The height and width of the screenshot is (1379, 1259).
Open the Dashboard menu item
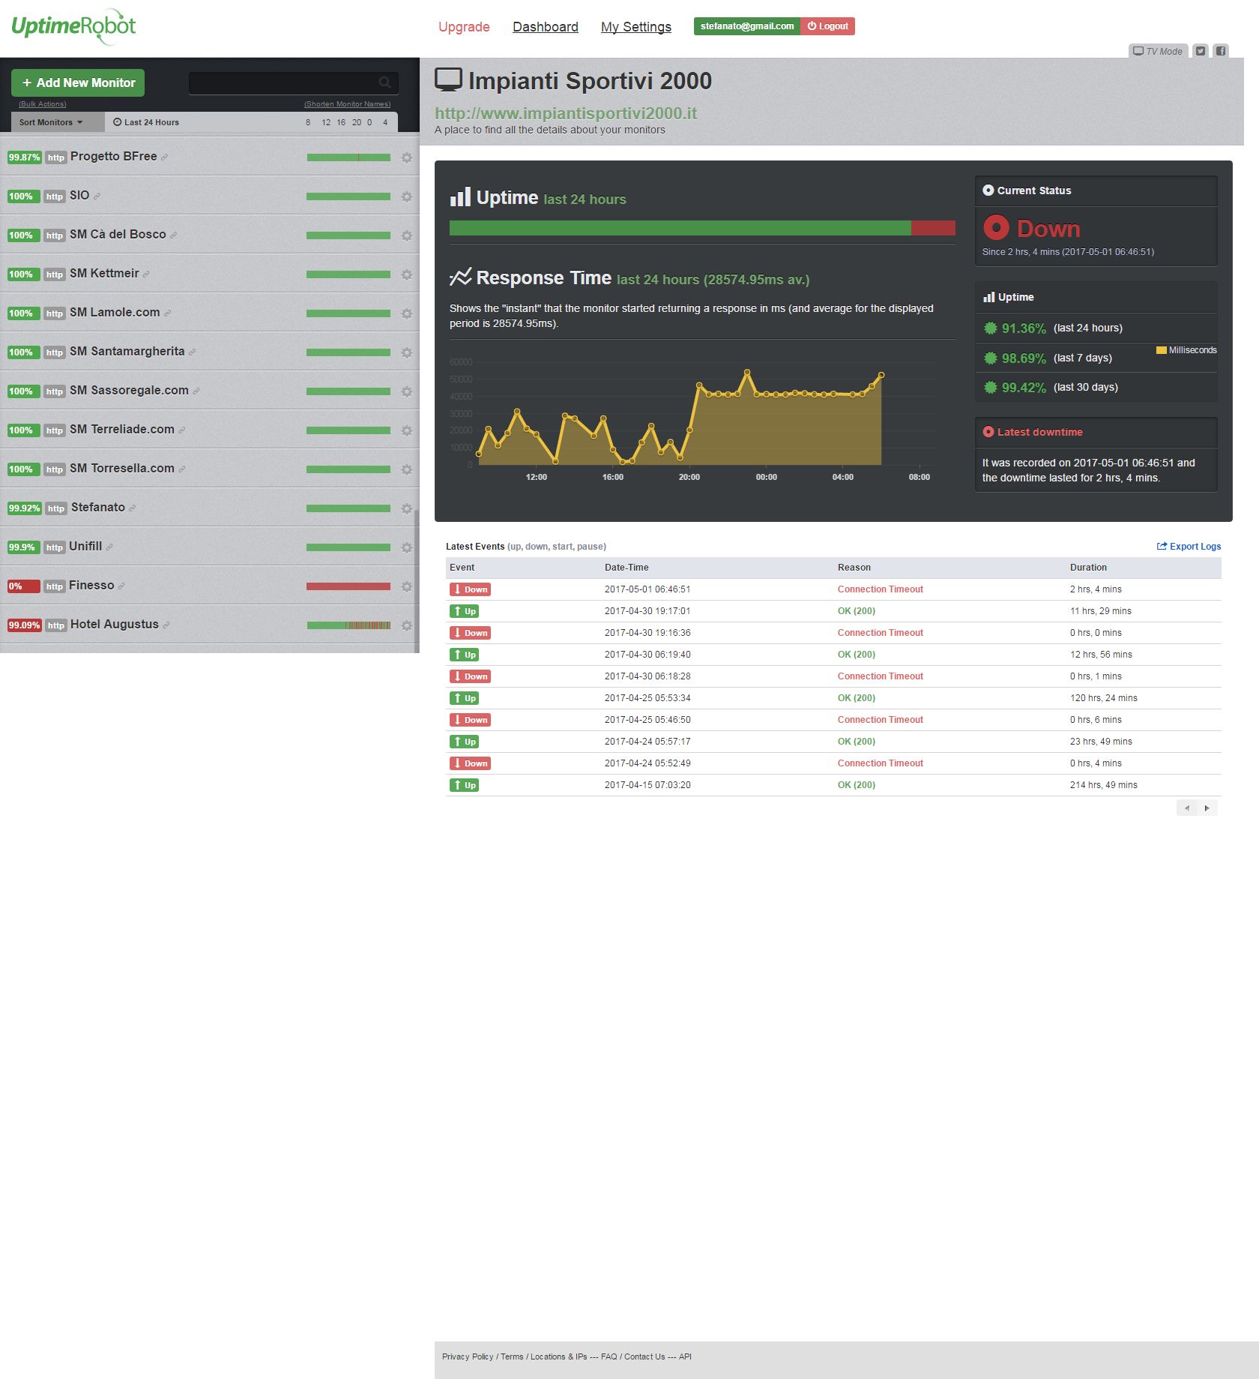(x=545, y=27)
